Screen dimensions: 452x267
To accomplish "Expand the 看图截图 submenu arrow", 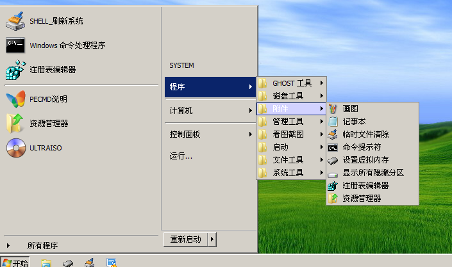I will pyautogui.click(x=322, y=134).
